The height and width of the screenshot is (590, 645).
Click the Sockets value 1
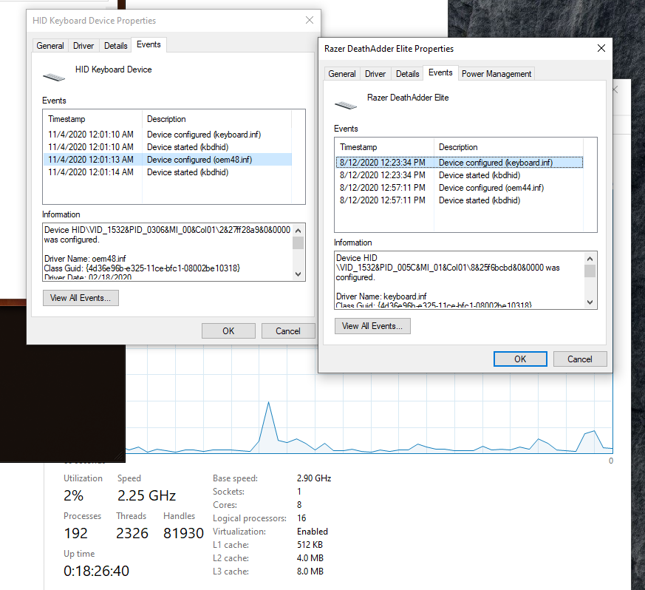(x=299, y=491)
